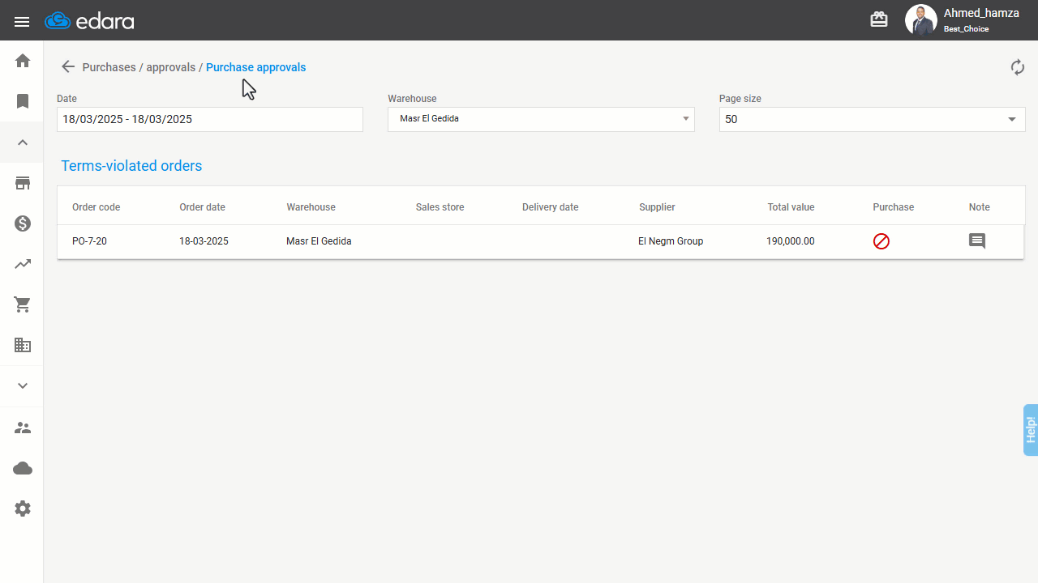Image resolution: width=1038 pixels, height=583 pixels.
Task: Go back with the arrow icon
Action: pos(68,67)
